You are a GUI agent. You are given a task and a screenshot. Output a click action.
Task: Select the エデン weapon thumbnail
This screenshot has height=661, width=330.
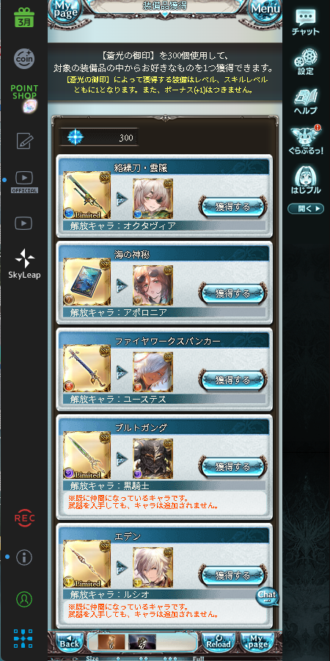click(87, 563)
